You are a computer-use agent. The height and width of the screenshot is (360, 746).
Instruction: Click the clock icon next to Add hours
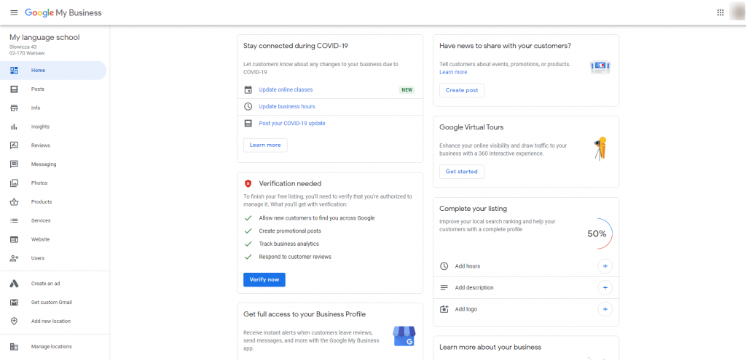(444, 266)
